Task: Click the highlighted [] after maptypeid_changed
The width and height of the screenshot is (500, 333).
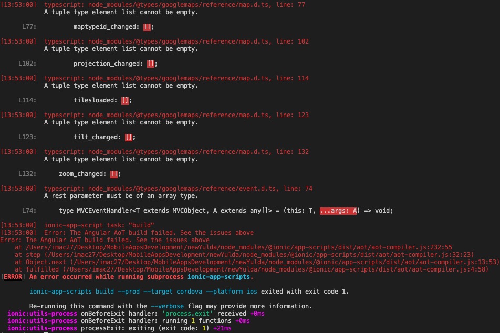Action: [x=147, y=27]
